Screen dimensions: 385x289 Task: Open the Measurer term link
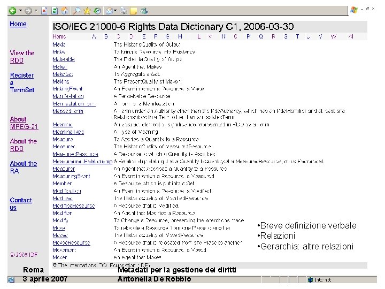64,169
